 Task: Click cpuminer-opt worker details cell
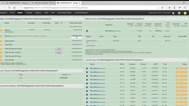[92, 42]
